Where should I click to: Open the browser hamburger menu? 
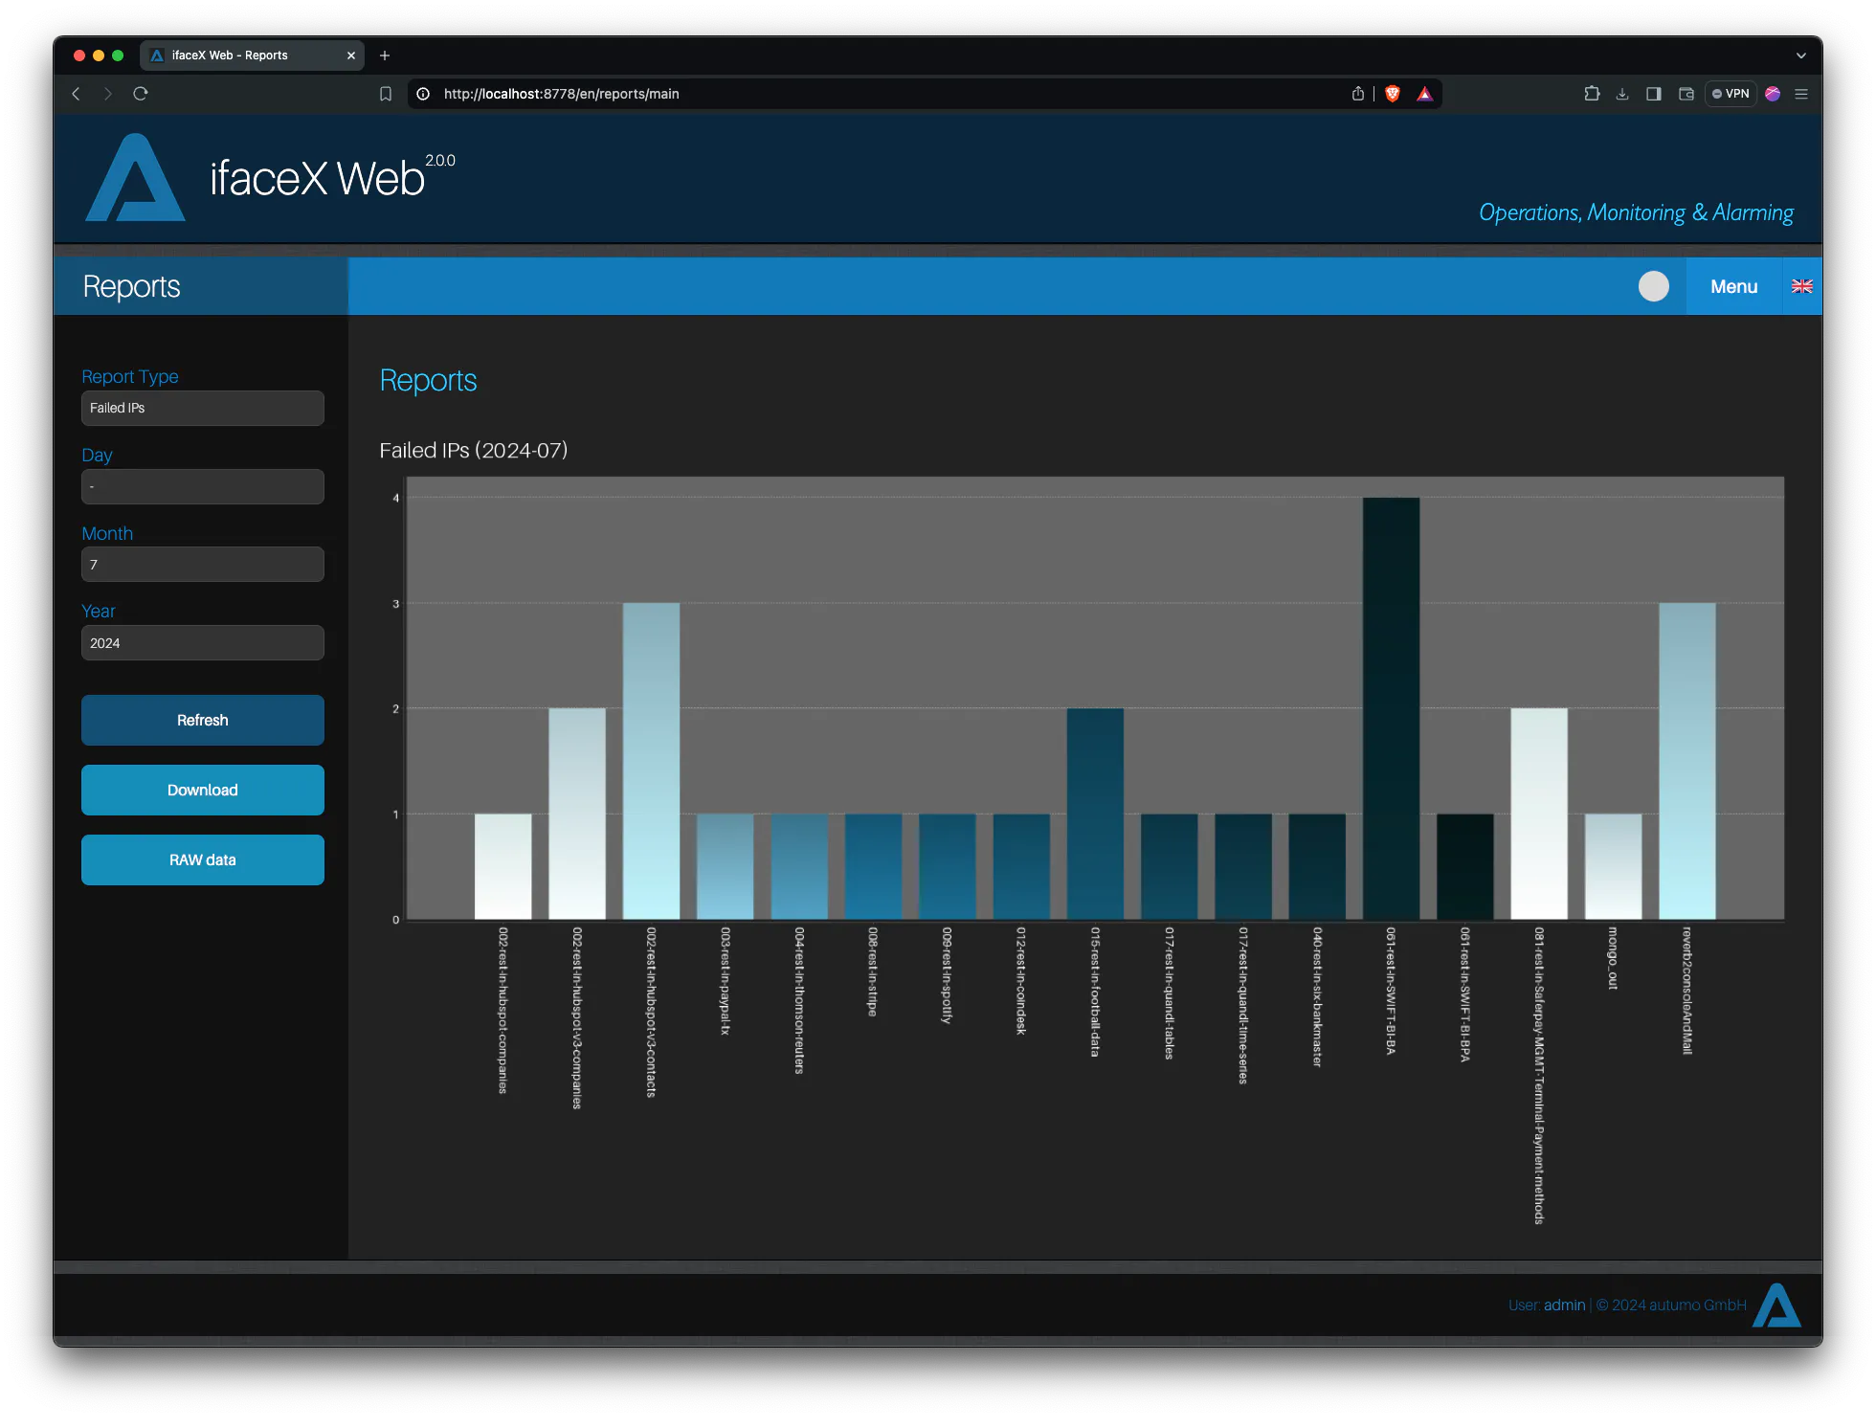[1800, 94]
